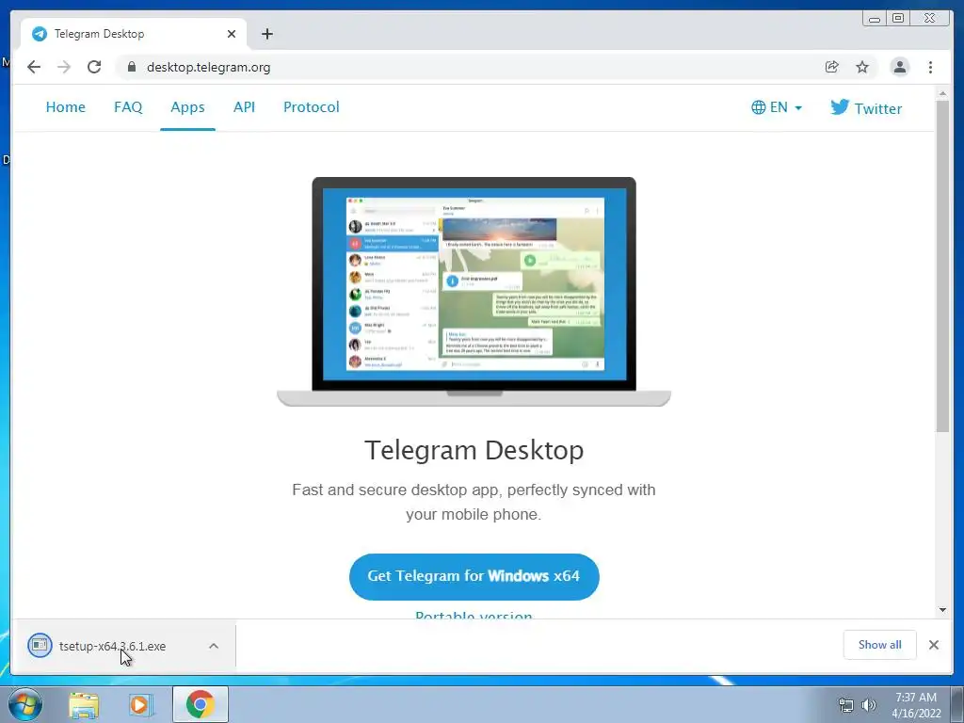This screenshot has height=723, width=964.
Task: Close the Telegram Desktop tab
Action: coord(232,34)
